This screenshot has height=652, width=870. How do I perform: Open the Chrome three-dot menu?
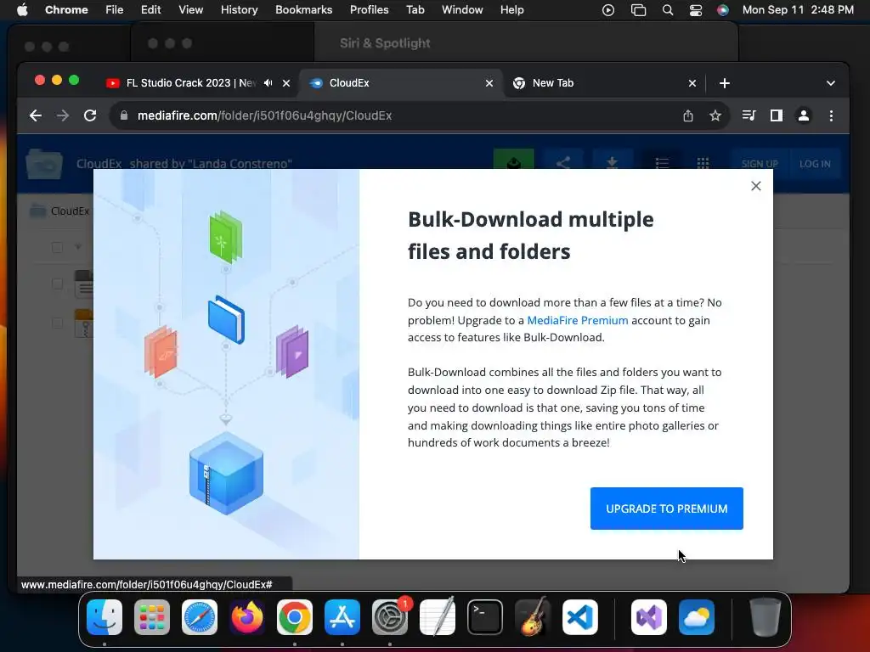[x=831, y=115]
